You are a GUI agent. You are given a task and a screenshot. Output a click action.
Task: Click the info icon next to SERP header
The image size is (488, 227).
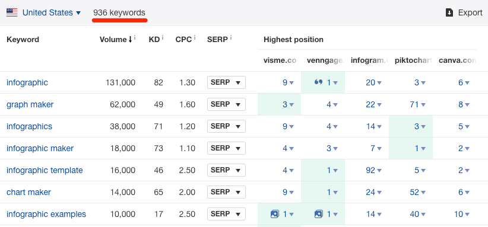231,37
